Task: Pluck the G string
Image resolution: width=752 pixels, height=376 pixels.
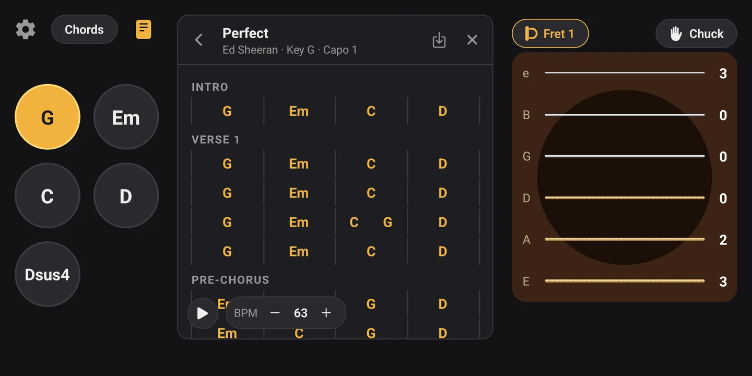Action: pyautogui.click(x=625, y=156)
